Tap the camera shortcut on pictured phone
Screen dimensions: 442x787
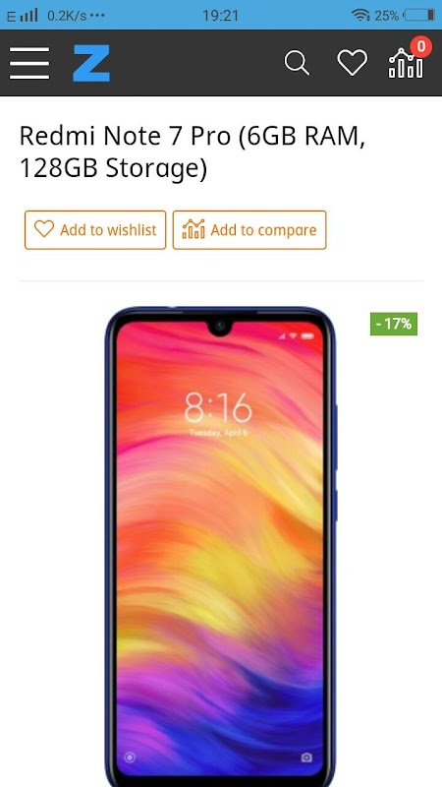point(306,757)
